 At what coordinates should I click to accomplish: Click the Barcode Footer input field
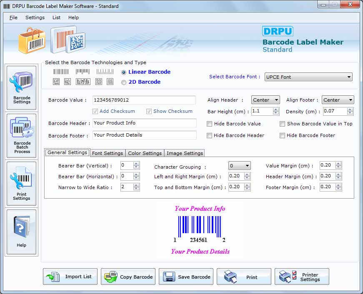pos(145,135)
